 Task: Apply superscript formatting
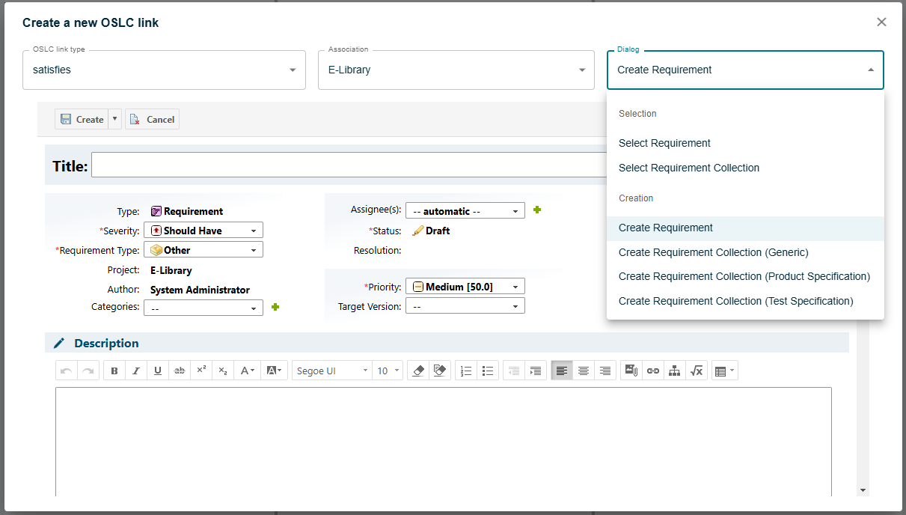click(201, 371)
